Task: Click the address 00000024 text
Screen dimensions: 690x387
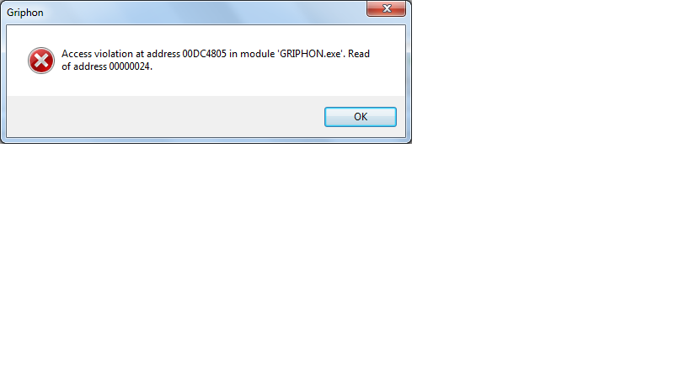Action: 130,66
